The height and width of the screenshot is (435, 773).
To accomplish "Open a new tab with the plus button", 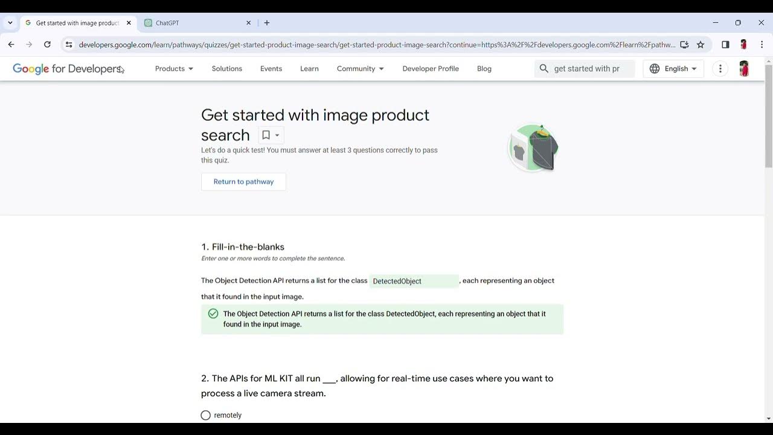I will click(267, 23).
